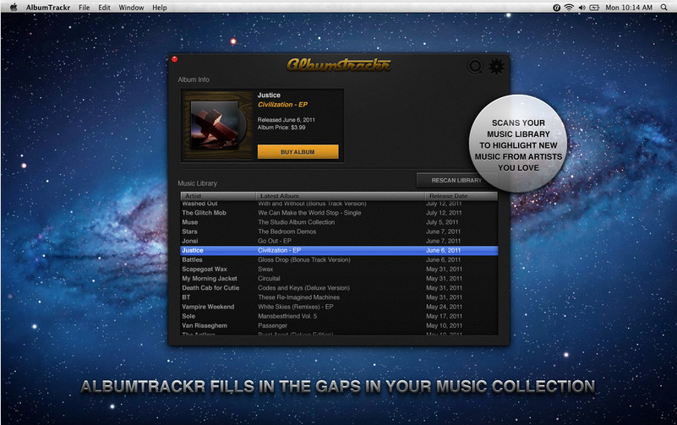The width and height of the screenshot is (677, 425).
Task: Select the Death Cab for Cutie row
Action: point(339,288)
